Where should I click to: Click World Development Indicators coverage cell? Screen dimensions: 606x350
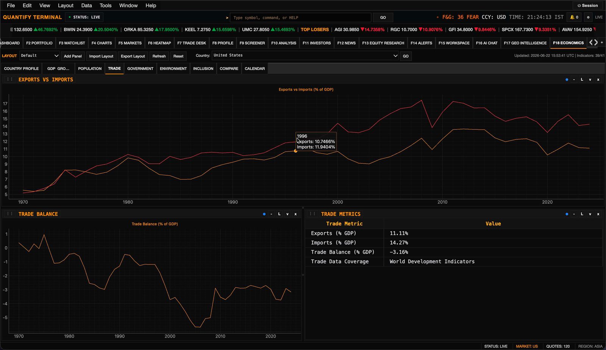pyautogui.click(x=493, y=261)
